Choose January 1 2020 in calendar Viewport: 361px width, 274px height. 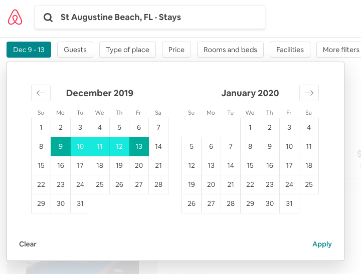click(250, 127)
